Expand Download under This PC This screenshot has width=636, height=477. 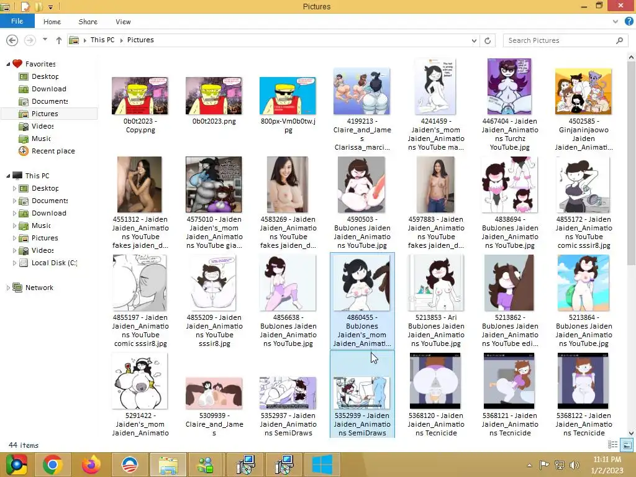click(15, 213)
